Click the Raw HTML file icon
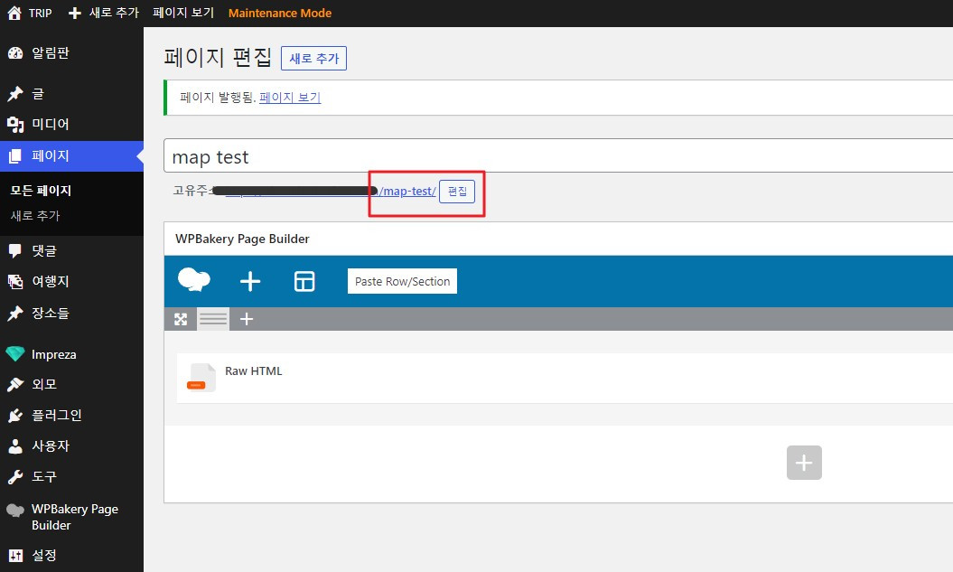 tap(201, 378)
